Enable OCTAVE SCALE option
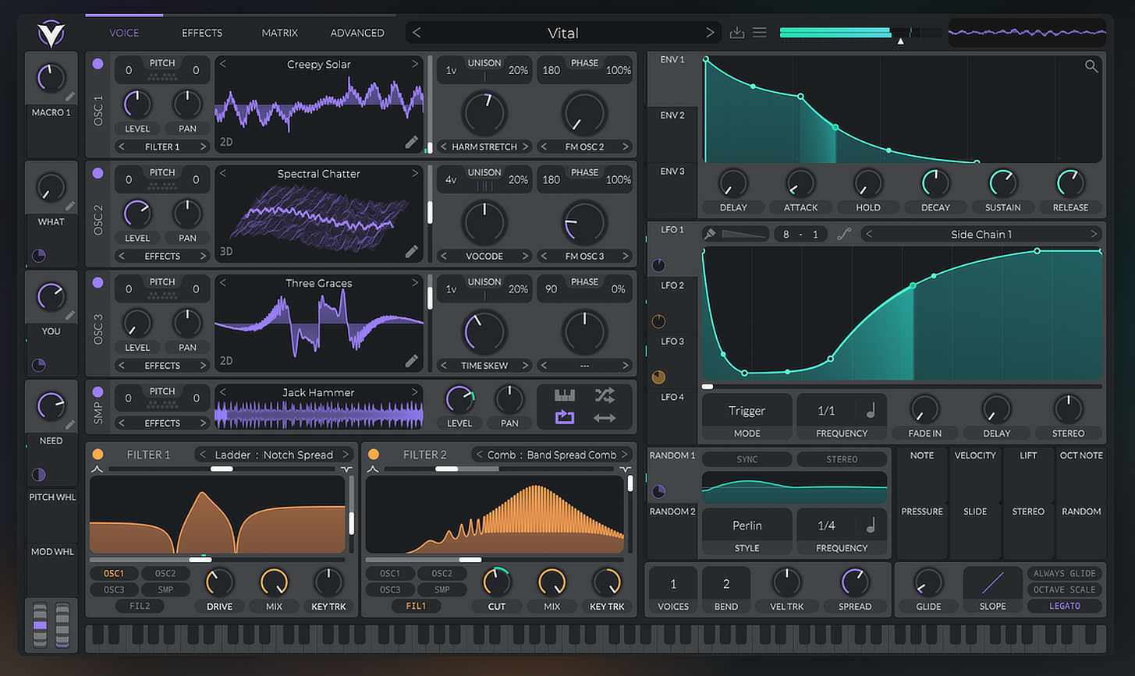This screenshot has width=1135, height=676. coord(1064,589)
